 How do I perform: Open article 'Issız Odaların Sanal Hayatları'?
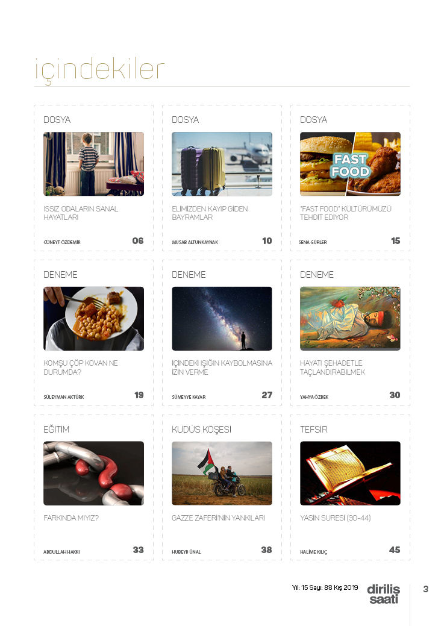tap(81, 213)
